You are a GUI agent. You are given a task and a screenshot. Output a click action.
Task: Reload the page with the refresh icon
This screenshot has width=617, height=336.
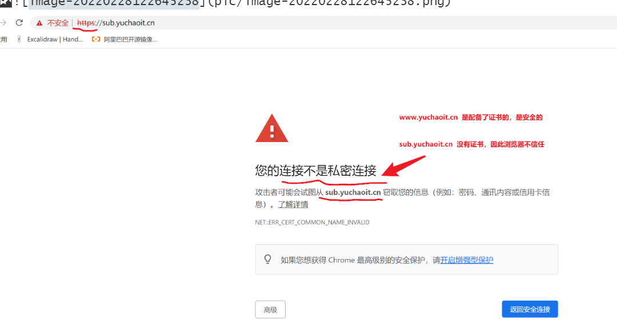[x=19, y=23]
